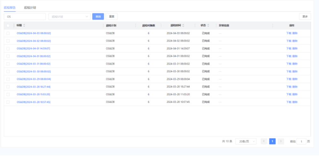Viewport: 319px width, 158px height.
Task: Check the box for OS&DB[2024-04-03 08:00:02] row
Action: (x=8, y=33)
